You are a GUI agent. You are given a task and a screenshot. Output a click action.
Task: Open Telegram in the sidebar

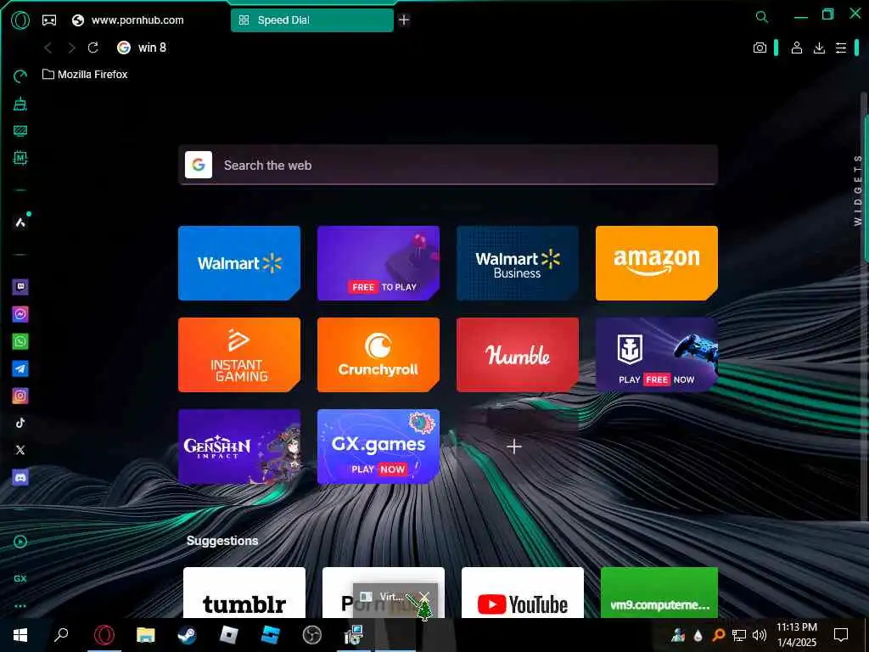click(20, 368)
